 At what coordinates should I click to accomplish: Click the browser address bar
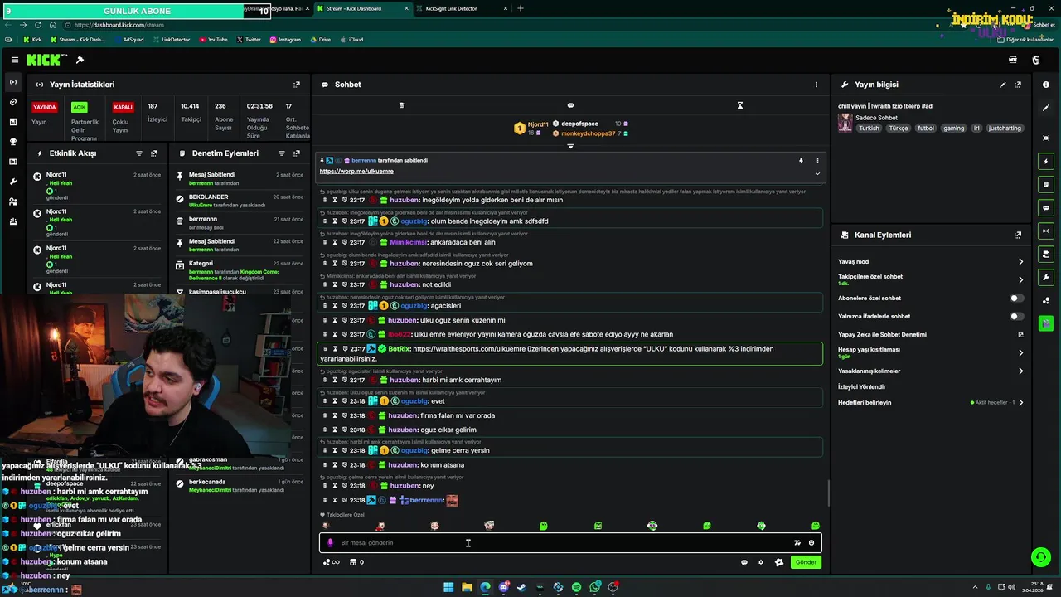497,25
